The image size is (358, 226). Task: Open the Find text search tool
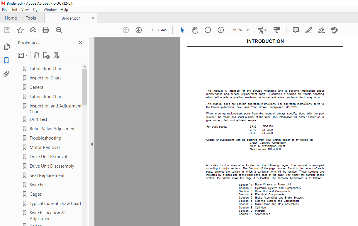tap(59, 30)
